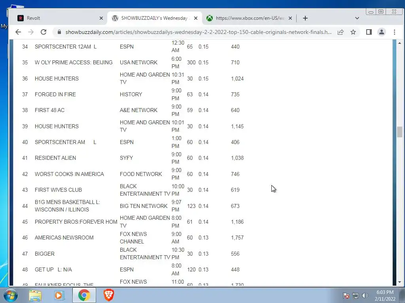This screenshot has width=405, height=303.
Task: Open a new tab with the plus button
Action: [x=305, y=18]
